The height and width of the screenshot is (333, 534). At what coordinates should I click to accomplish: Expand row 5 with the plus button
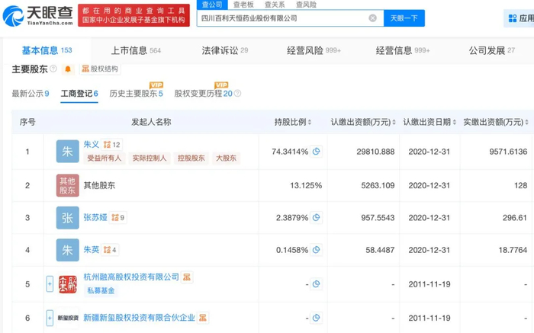(x=50, y=284)
